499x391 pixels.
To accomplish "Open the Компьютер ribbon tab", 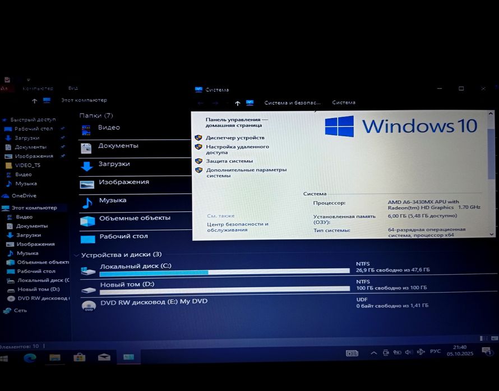I will pos(38,88).
